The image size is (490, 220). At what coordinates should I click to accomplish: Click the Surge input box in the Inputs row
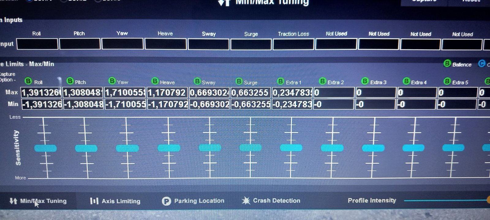point(251,44)
